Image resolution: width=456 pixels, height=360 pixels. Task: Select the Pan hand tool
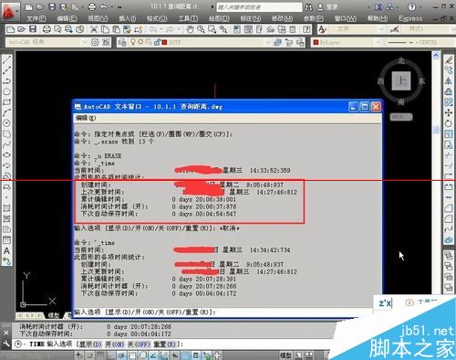[190, 29]
